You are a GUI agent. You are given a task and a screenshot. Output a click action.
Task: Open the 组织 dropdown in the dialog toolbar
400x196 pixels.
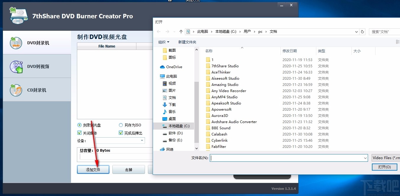[x=164, y=42]
